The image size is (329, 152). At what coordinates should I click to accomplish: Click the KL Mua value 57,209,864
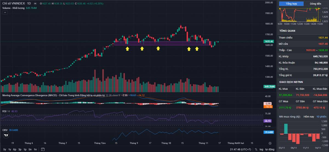coord(285,95)
